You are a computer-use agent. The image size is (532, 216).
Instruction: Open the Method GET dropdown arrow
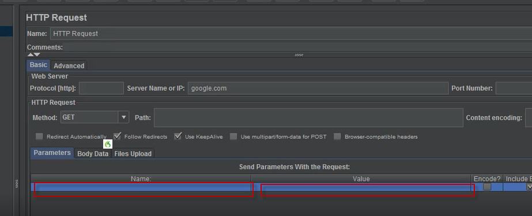click(123, 118)
